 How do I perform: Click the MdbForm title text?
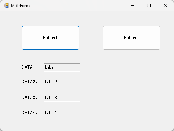pyautogui.click(x=20, y=6)
